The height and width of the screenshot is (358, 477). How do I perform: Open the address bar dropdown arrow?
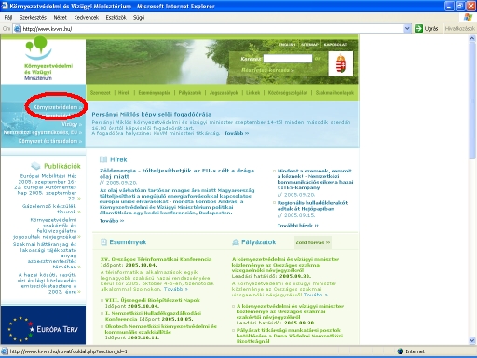407,29
